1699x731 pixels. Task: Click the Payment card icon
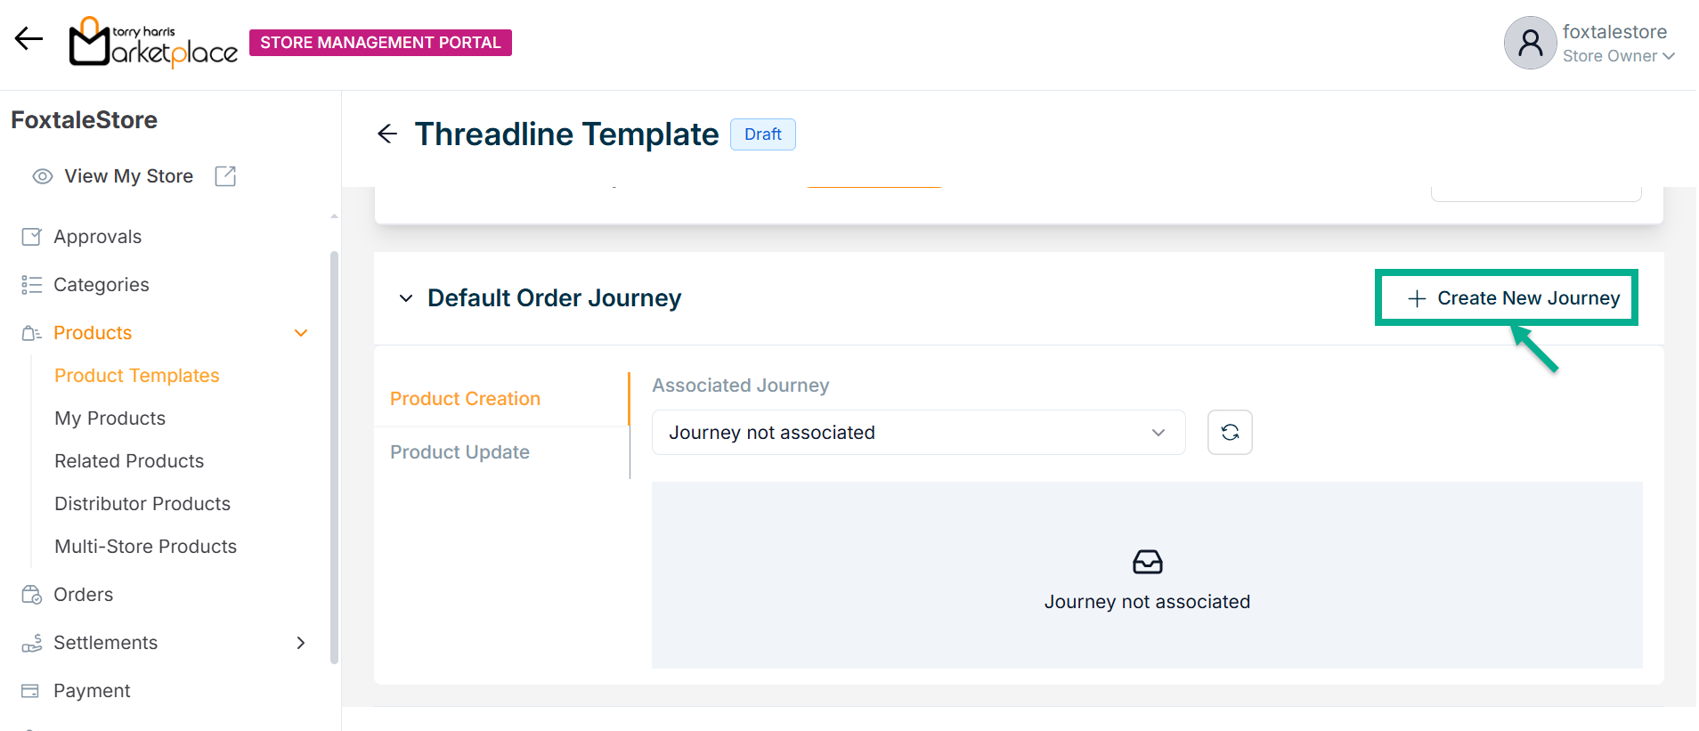point(31,691)
